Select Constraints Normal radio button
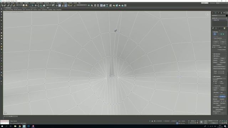The height and width of the screenshot is (128, 228). click(x=219, y=83)
